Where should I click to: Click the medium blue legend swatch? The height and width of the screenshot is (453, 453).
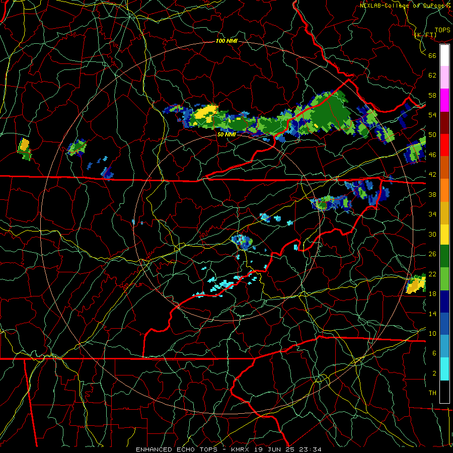[444, 324]
